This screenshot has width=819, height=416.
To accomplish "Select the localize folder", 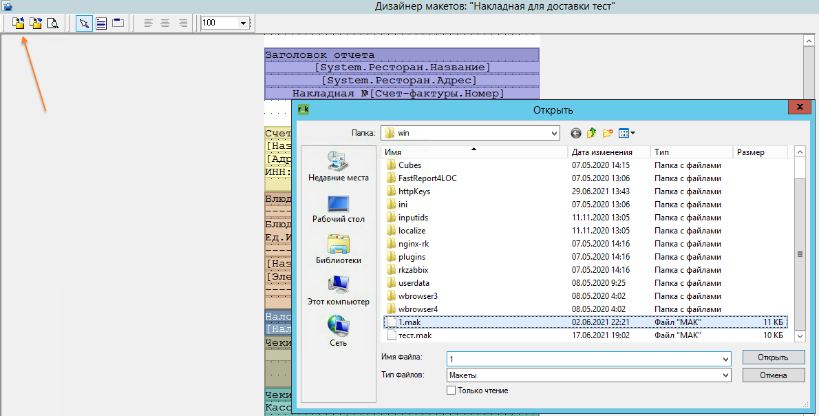I will coord(412,231).
